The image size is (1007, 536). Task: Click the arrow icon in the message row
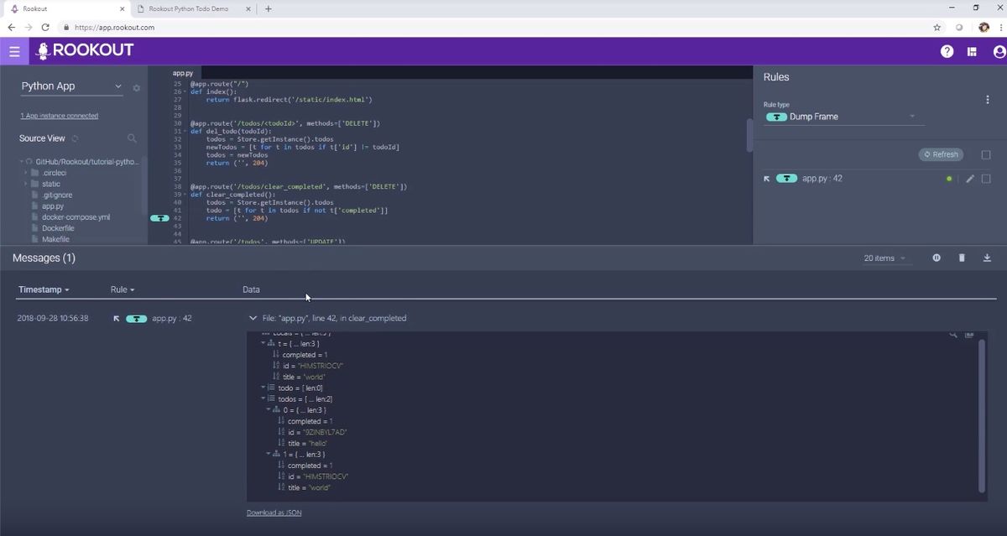(x=117, y=319)
